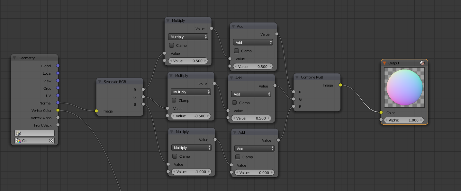
Task: Click the Combine RGB R input socket
Action: click(294, 92)
